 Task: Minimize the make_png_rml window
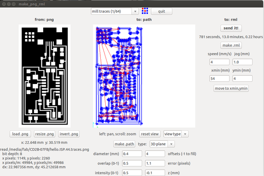coord(9,4)
